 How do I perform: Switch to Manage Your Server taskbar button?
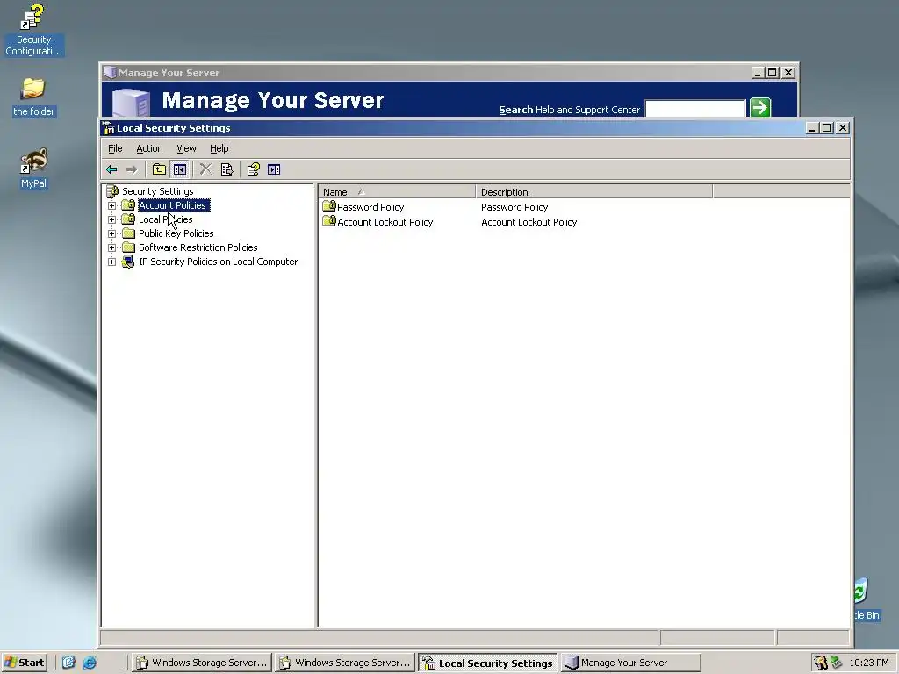[x=630, y=663]
